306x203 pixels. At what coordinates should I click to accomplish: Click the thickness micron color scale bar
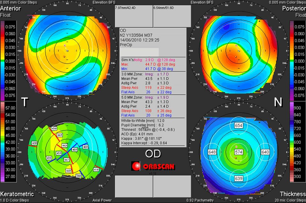[x=292, y=142]
